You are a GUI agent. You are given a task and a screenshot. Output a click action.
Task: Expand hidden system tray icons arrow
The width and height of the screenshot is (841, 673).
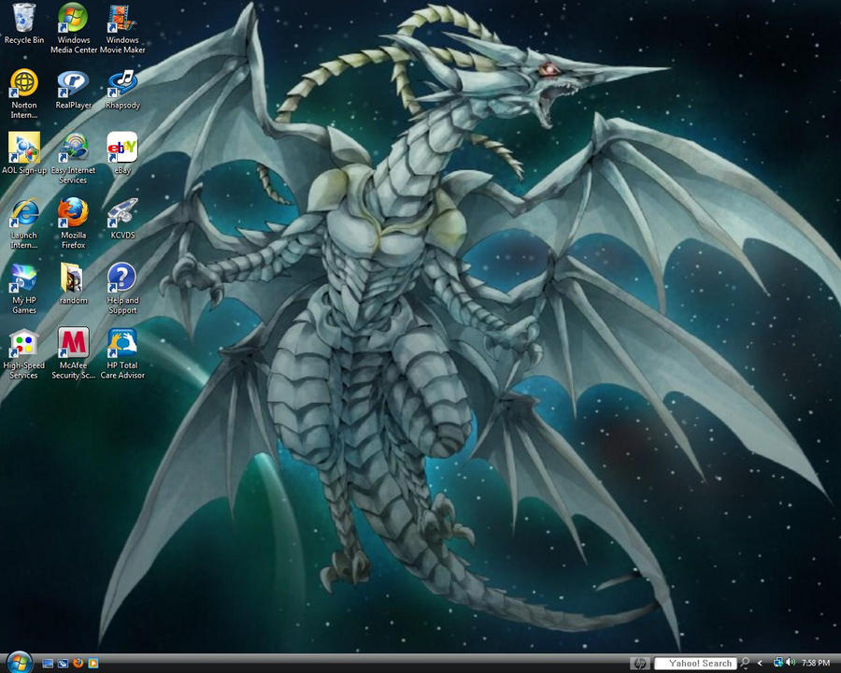coord(760,664)
